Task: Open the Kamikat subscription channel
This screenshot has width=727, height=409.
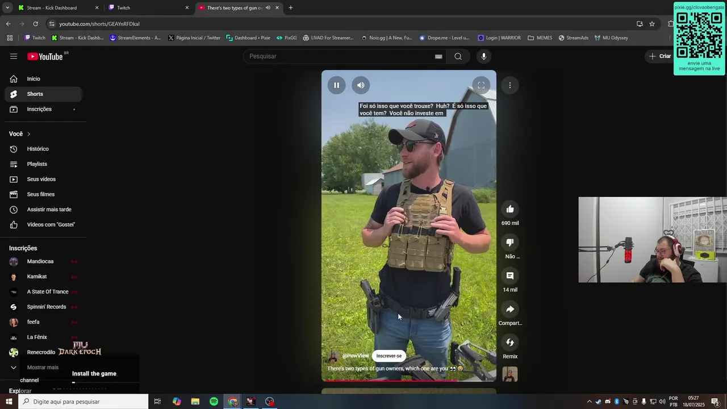Action: (43, 277)
